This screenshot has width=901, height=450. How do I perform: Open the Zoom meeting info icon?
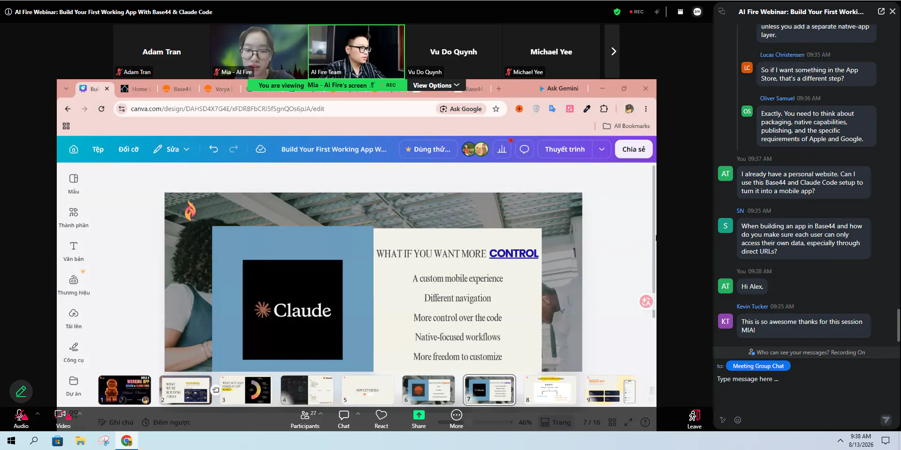pyautogui.click(x=8, y=12)
